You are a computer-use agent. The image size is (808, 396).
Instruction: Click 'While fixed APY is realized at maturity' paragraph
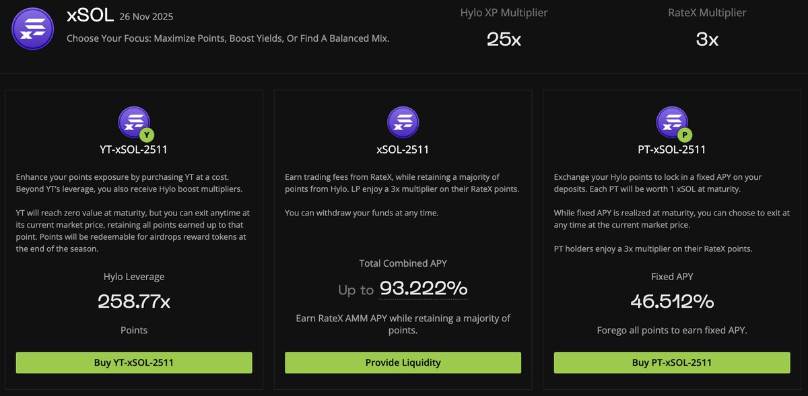coord(671,219)
